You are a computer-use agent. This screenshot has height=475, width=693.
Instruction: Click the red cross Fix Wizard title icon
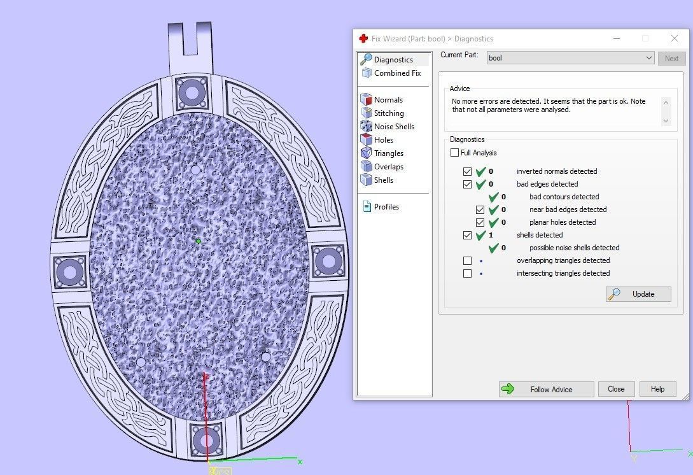point(363,38)
